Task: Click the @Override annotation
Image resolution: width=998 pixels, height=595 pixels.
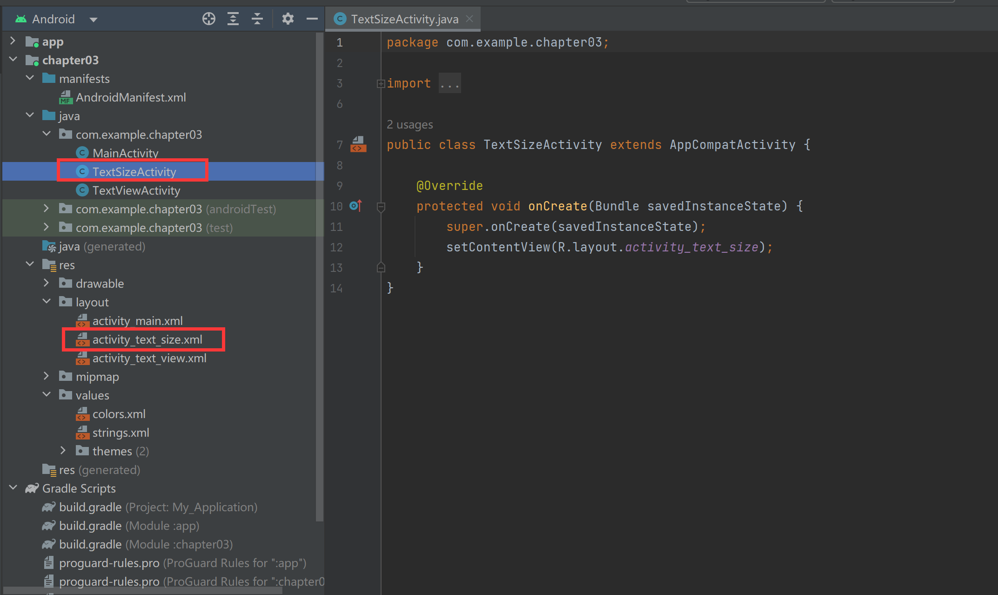Action: 449,186
